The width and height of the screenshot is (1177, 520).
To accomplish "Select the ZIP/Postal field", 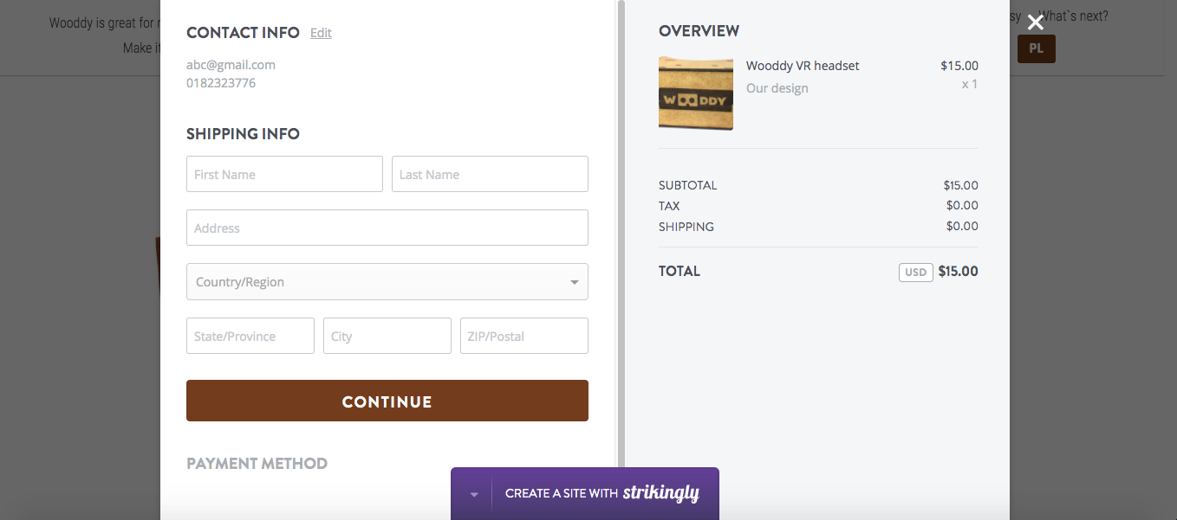I will point(523,336).
